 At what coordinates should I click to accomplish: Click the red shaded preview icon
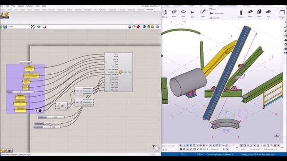138,27
